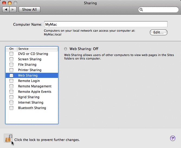Viewport: 181px width, 148px height.
Task: Choose Remote Management service
Action: [35, 86]
